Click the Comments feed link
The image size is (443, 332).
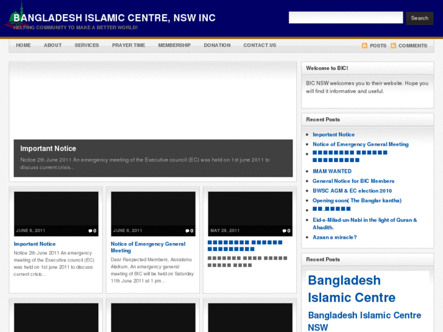[413, 46]
